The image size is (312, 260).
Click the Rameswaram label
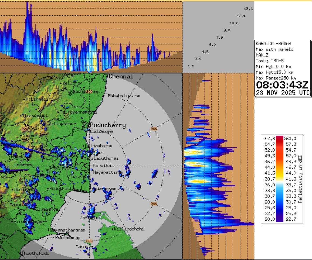68,238
